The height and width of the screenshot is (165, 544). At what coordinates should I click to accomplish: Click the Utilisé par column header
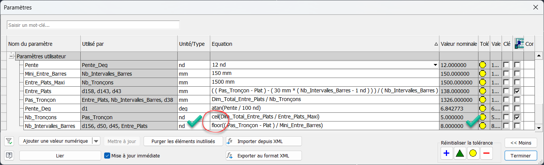pyautogui.click(x=129, y=44)
